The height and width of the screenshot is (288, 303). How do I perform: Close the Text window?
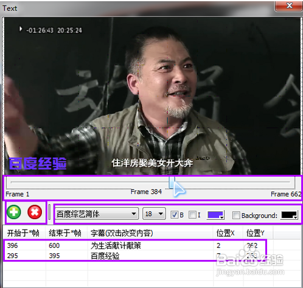tap(289, 5)
